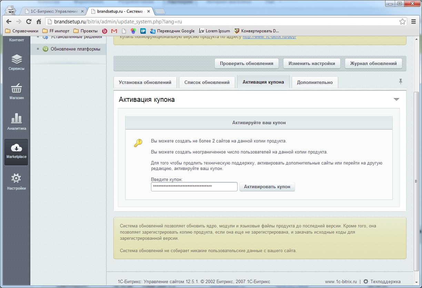Open the Marketplace cloud section
The image size is (422, 288).
coord(17,152)
